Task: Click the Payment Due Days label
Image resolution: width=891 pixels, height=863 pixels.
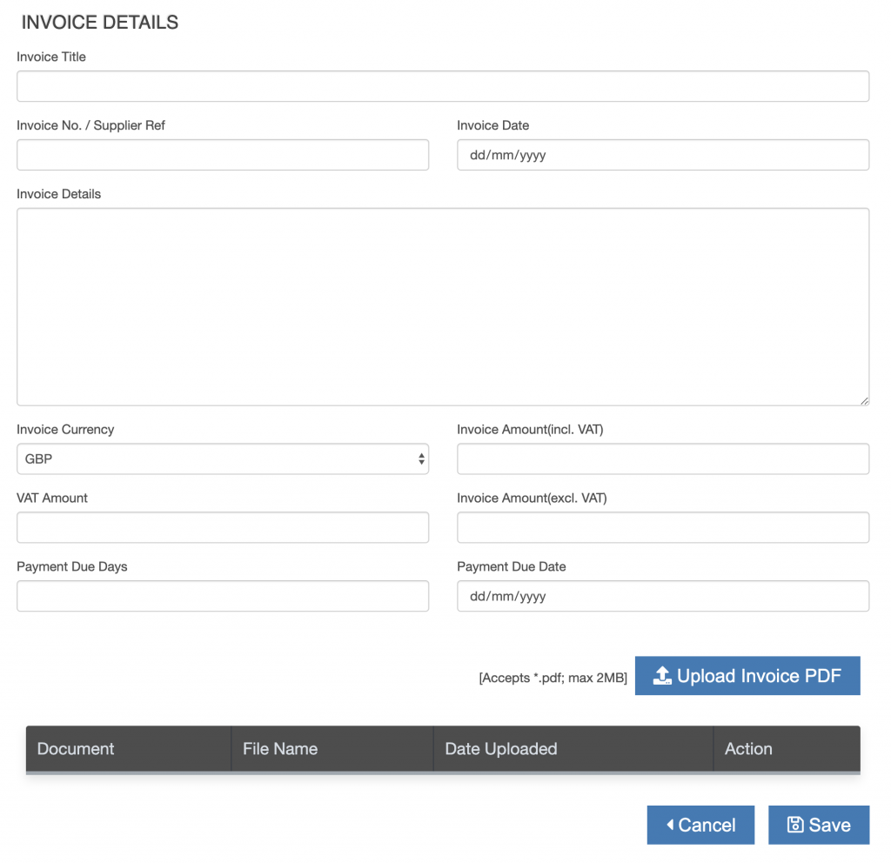Action: click(72, 566)
